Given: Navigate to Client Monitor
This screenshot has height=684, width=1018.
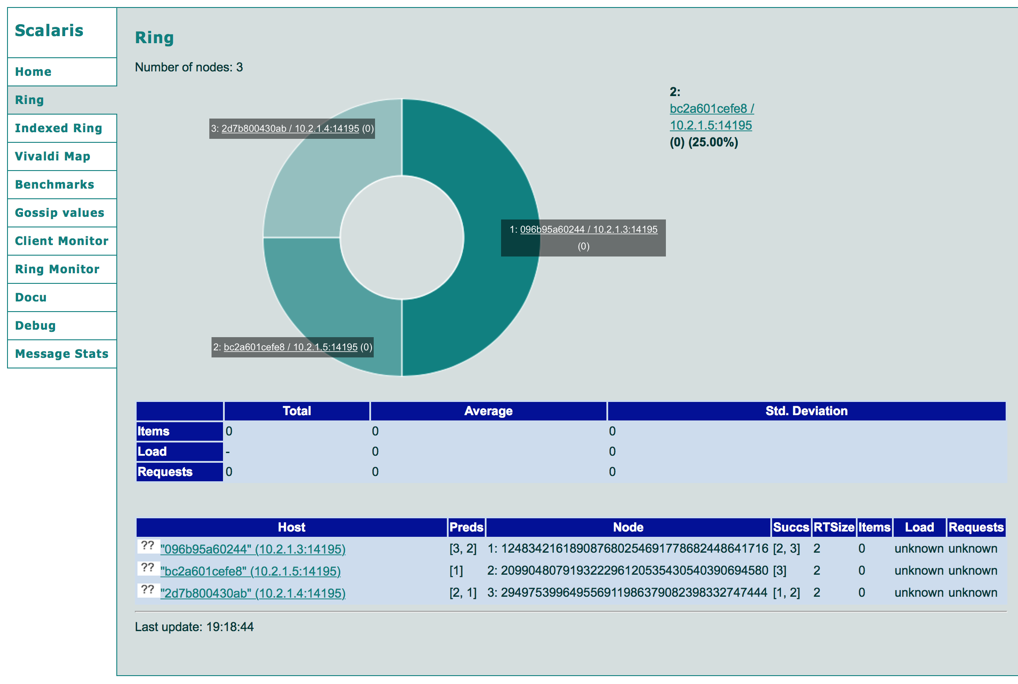Looking at the screenshot, I should click(x=62, y=241).
